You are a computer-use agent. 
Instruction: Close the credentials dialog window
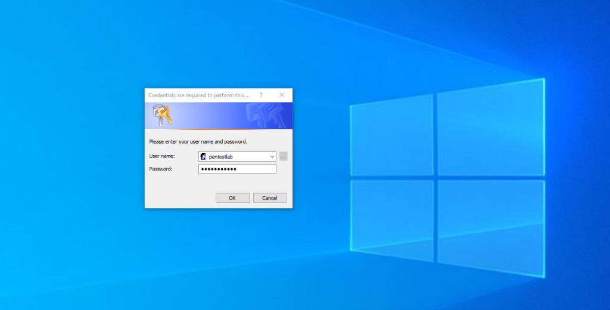coord(282,95)
